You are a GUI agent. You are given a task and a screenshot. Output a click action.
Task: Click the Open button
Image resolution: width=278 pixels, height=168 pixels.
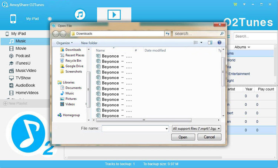pos(183,137)
